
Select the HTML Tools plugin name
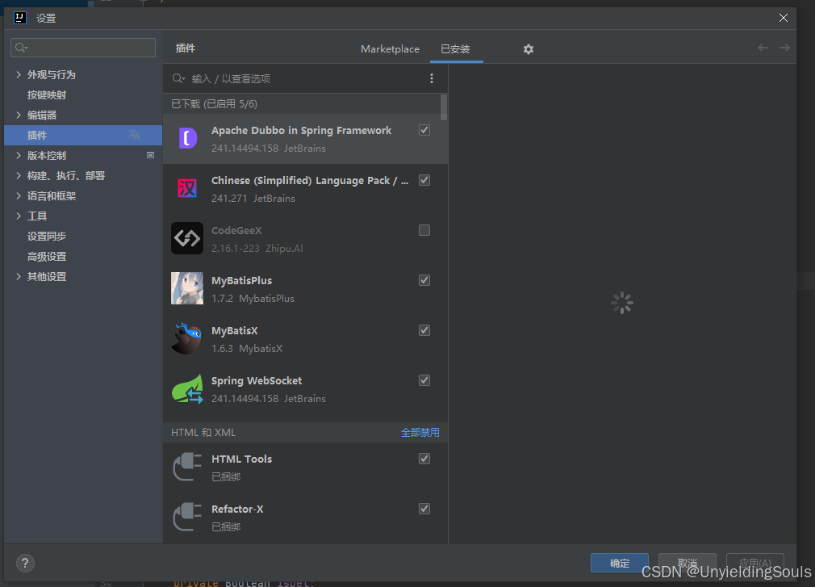(x=242, y=459)
